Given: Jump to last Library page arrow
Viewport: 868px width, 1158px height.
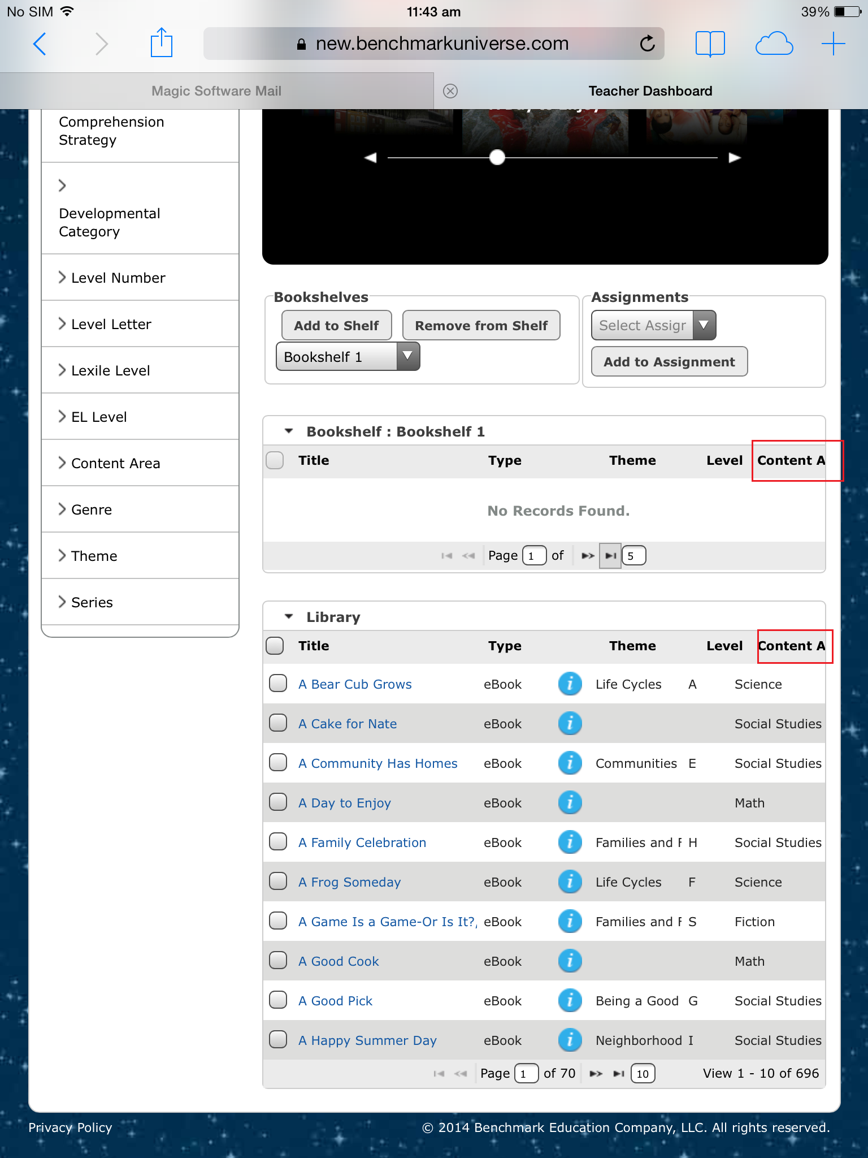Looking at the screenshot, I should tap(619, 1073).
